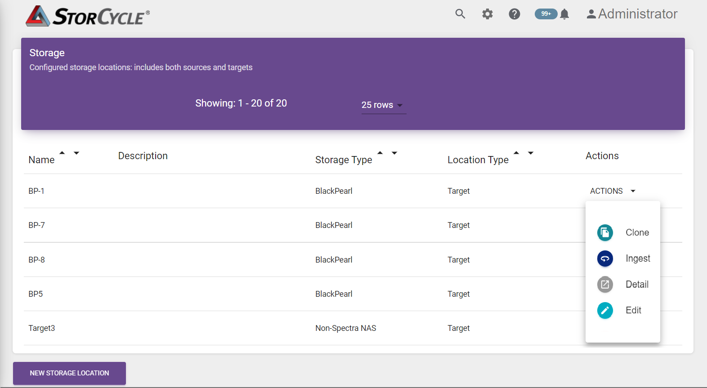The image size is (707, 388).
Task: Click Non-Spectra NAS storage type cell
Action: [x=345, y=328]
